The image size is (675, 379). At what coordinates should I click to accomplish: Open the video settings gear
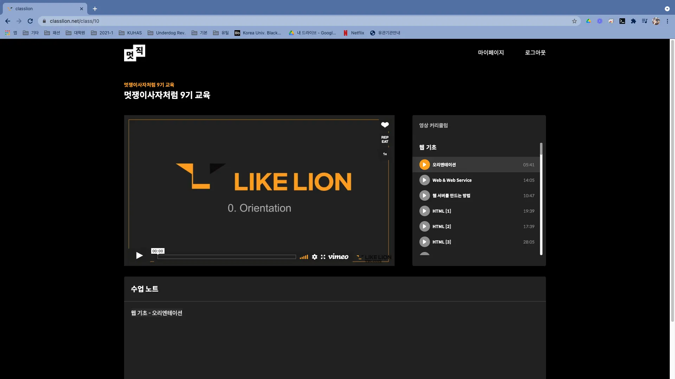[315, 257]
